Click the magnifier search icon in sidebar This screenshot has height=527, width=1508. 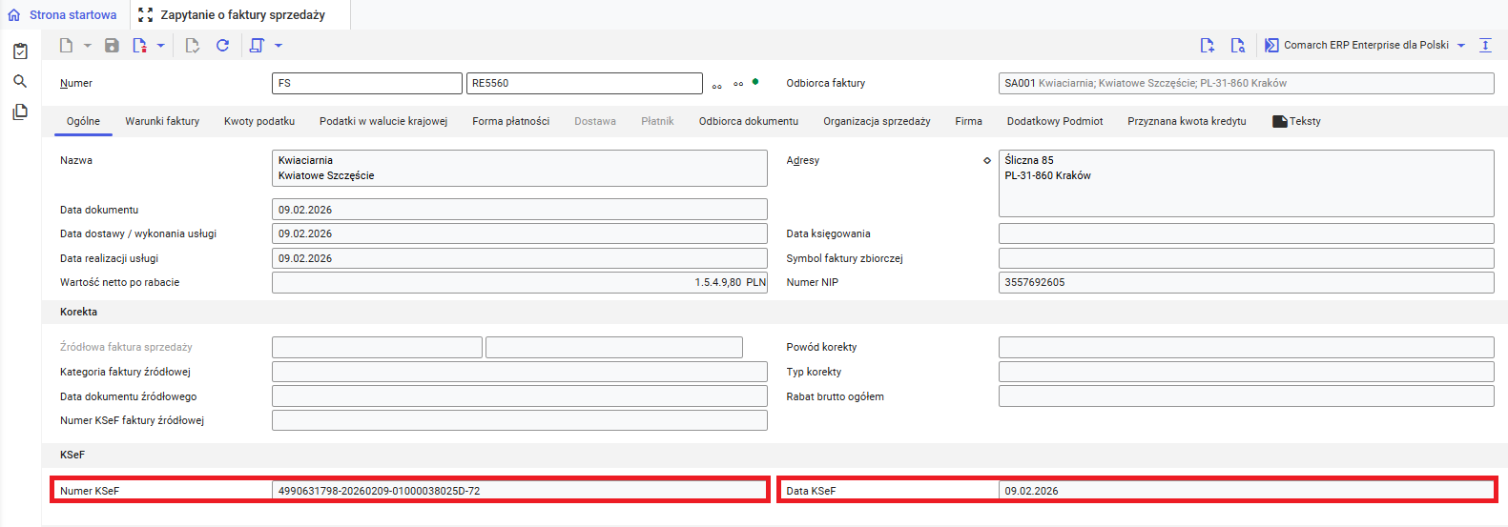(x=20, y=82)
